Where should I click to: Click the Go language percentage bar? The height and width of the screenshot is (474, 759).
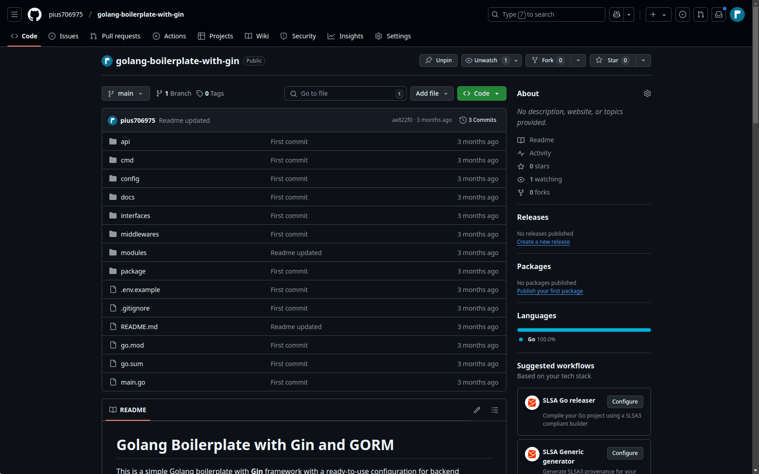[584, 330]
